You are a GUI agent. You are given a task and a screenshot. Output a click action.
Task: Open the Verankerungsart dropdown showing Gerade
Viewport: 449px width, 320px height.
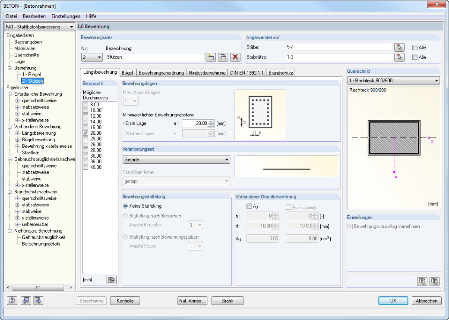177,159
